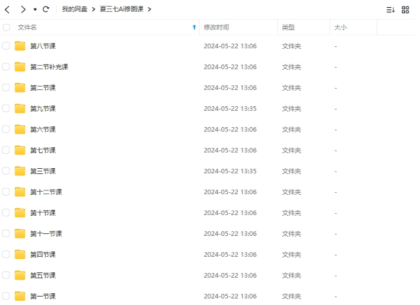Click the 第八节课 folder icon
Screen dimensions: 420x305
(20, 46)
